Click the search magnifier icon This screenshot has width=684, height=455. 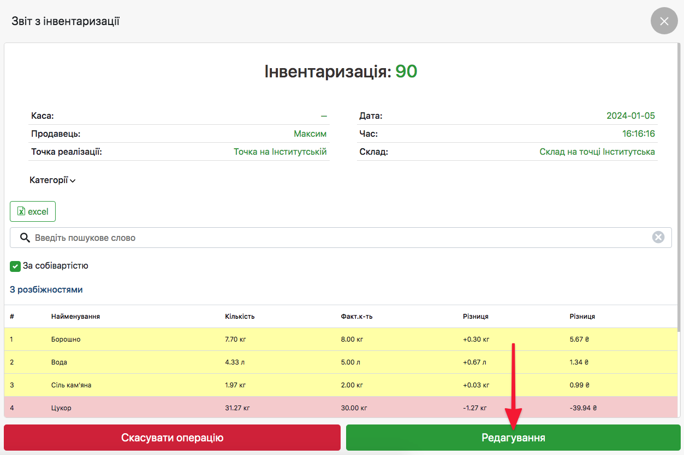pos(25,238)
